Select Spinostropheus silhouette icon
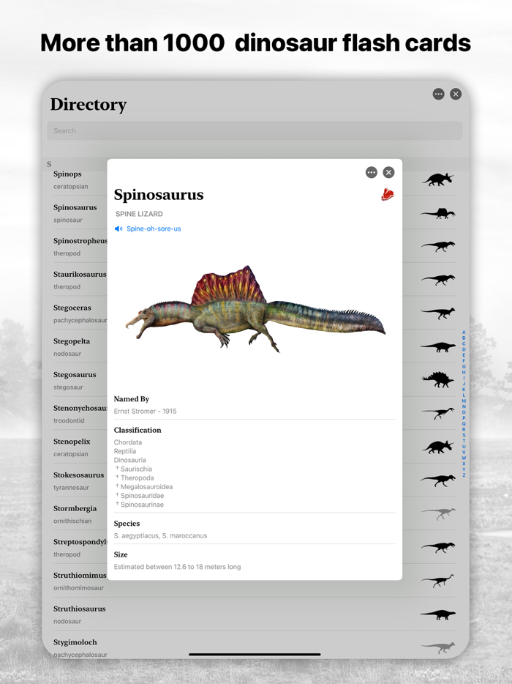 [x=438, y=246]
